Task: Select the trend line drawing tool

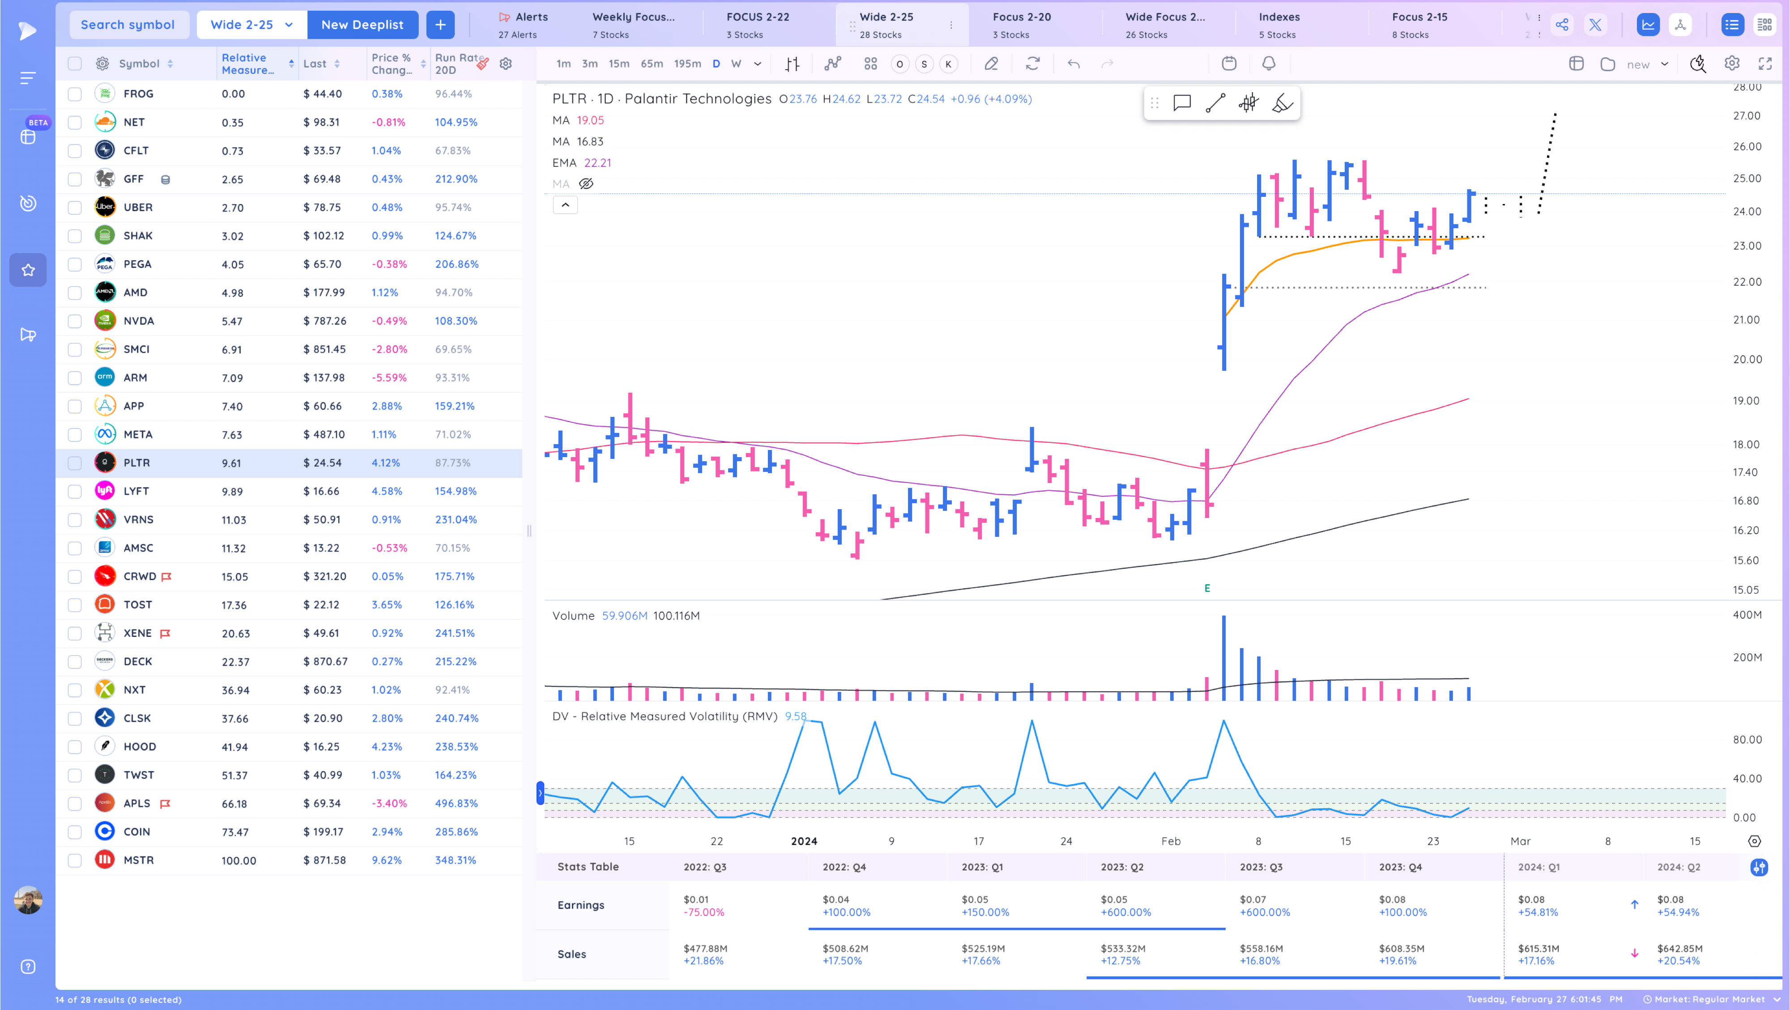Action: pyautogui.click(x=1215, y=103)
